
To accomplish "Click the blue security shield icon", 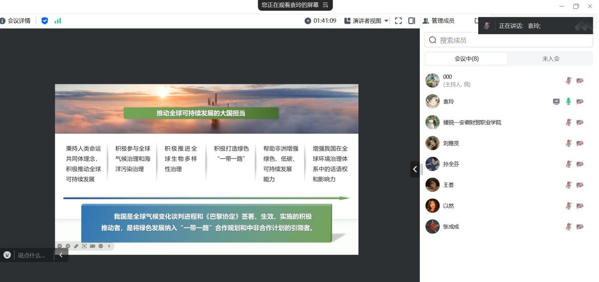I will click(x=45, y=21).
